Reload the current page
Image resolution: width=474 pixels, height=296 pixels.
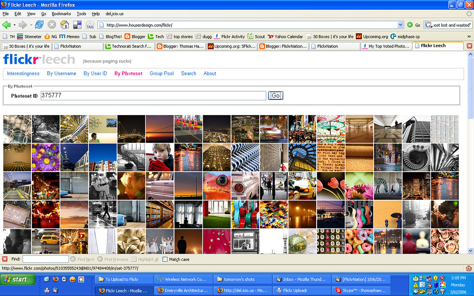(x=39, y=25)
